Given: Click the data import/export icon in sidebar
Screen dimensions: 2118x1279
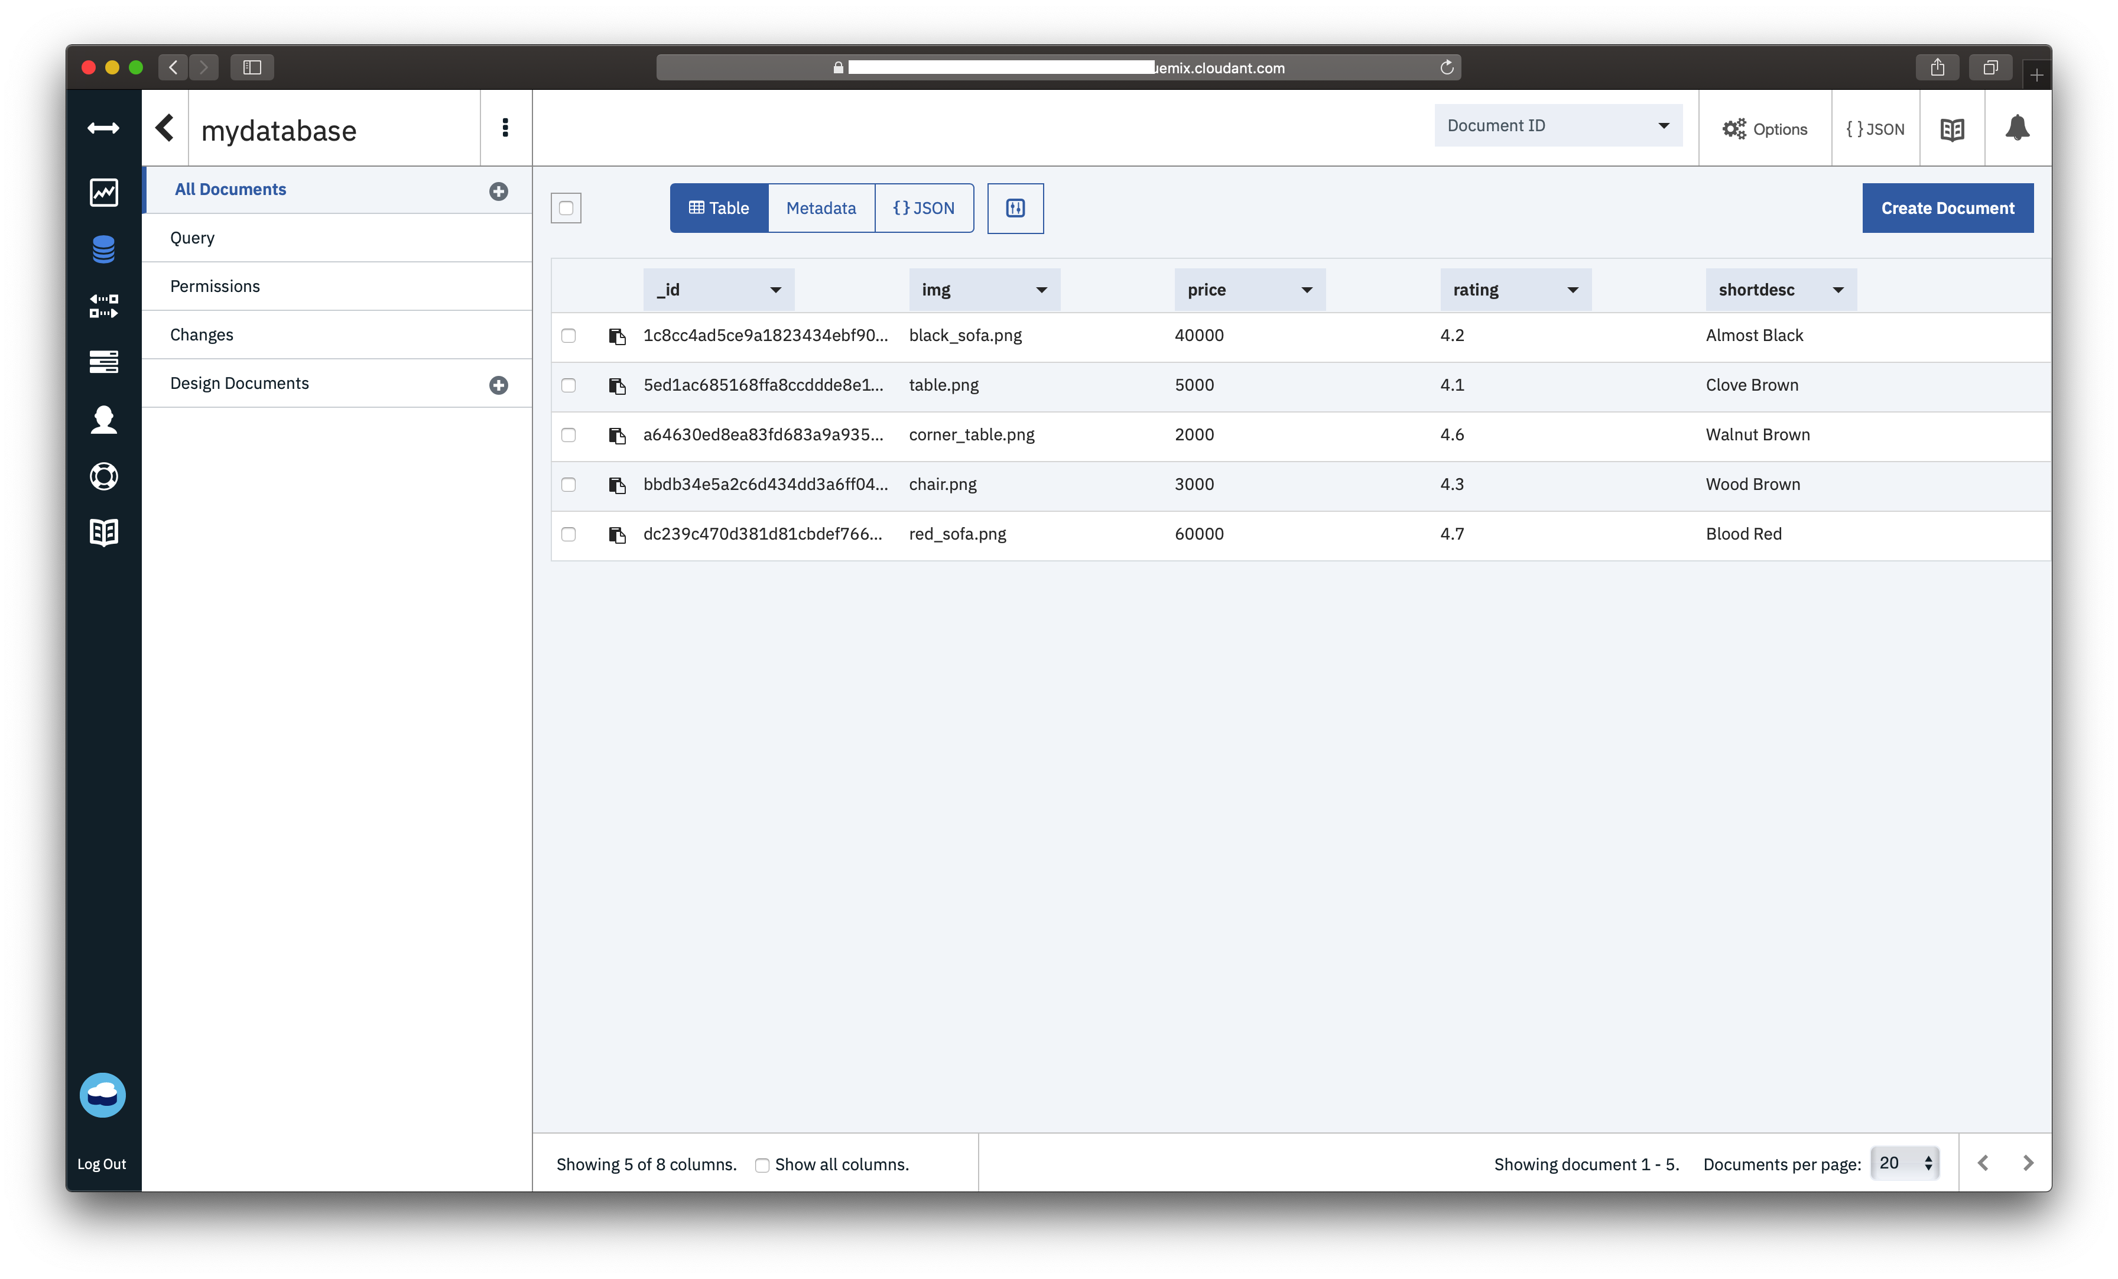Looking at the screenshot, I should tap(103, 303).
